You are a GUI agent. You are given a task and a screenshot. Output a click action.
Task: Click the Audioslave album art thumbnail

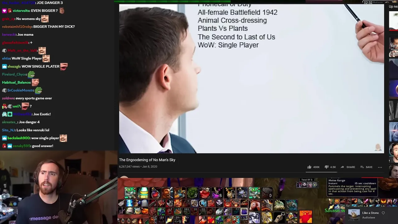click(x=354, y=215)
